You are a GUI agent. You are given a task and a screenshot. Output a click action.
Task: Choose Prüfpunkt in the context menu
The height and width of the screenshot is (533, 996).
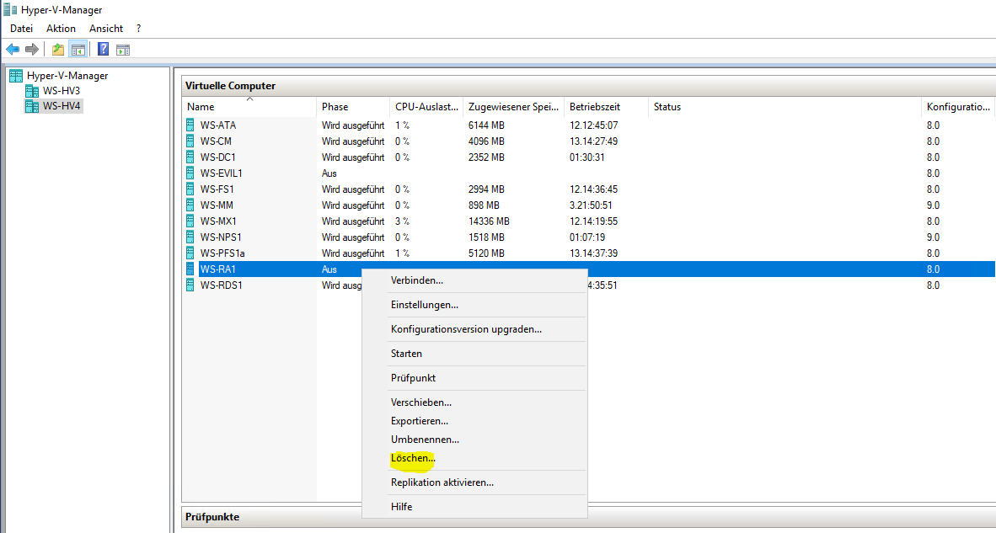pos(474,378)
